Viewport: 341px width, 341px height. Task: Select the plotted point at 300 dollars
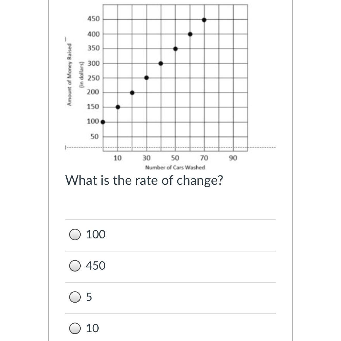coord(161,63)
